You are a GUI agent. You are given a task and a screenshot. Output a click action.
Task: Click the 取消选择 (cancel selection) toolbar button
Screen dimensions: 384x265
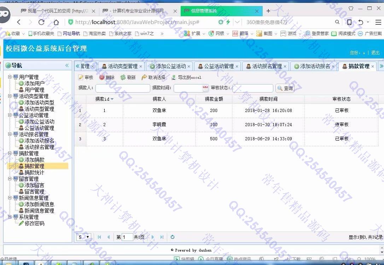[x=153, y=77]
